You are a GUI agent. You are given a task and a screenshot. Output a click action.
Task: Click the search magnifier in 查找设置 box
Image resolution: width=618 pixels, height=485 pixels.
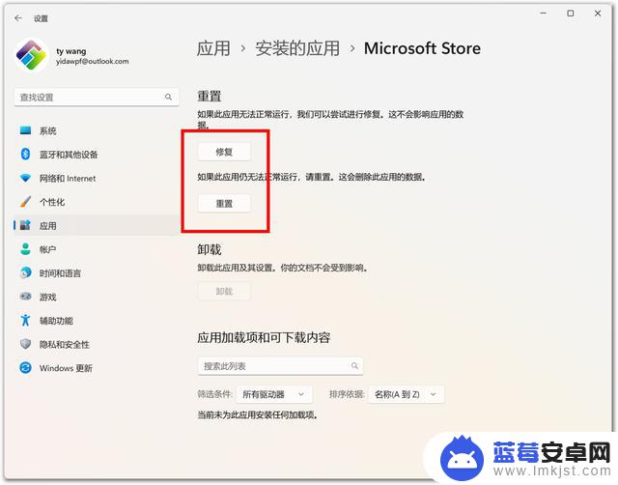(168, 97)
